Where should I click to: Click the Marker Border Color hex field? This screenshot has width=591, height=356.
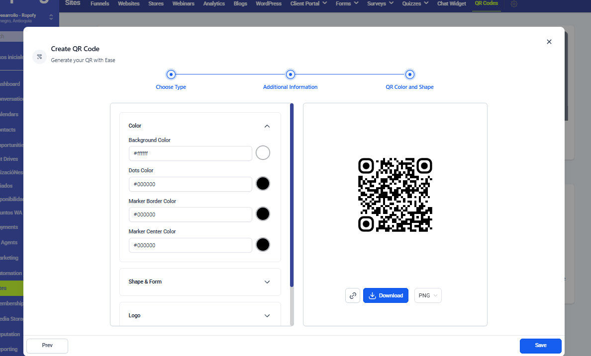[x=190, y=214]
